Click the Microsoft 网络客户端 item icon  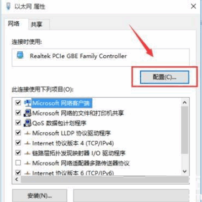point(28,103)
